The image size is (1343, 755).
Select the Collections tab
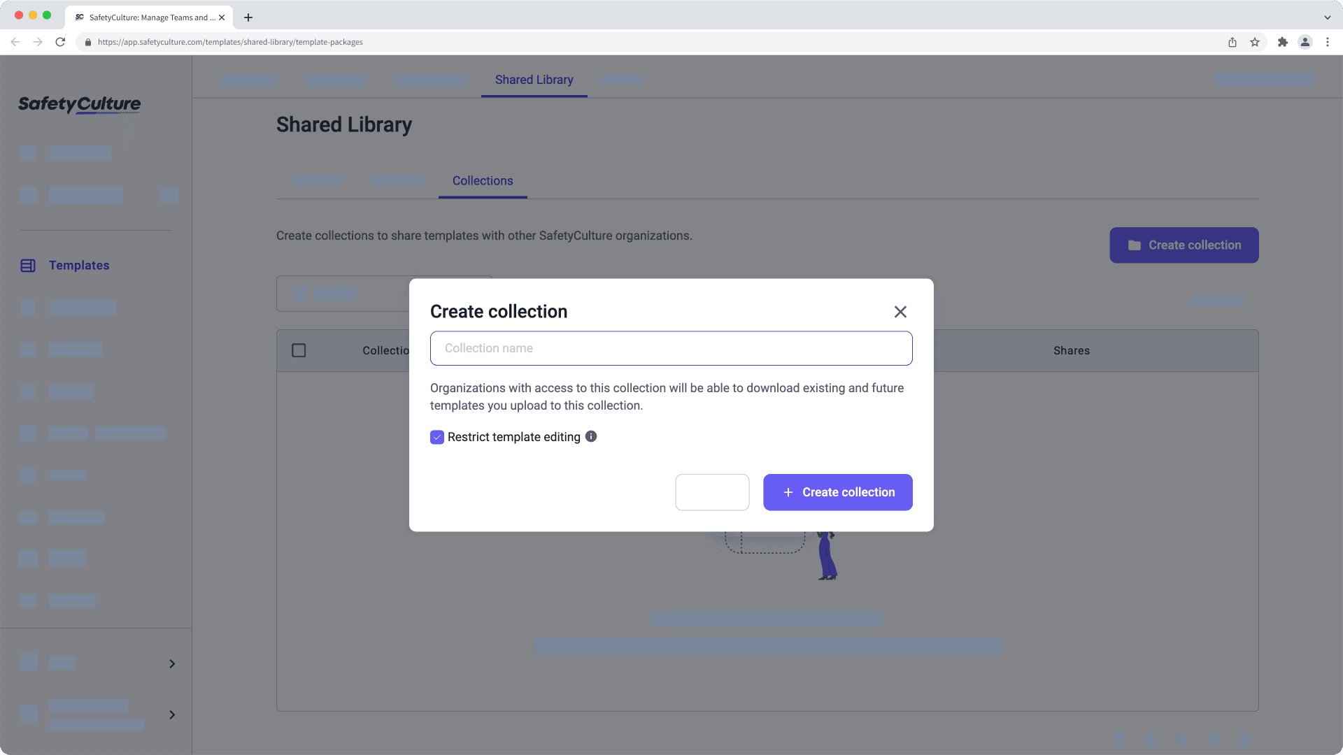coord(481,180)
